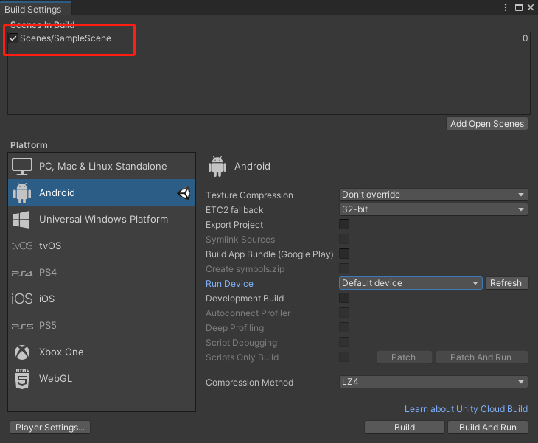This screenshot has width=538, height=443.
Task: Open the Build Settings kebab menu
Action: (x=506, y=7)
